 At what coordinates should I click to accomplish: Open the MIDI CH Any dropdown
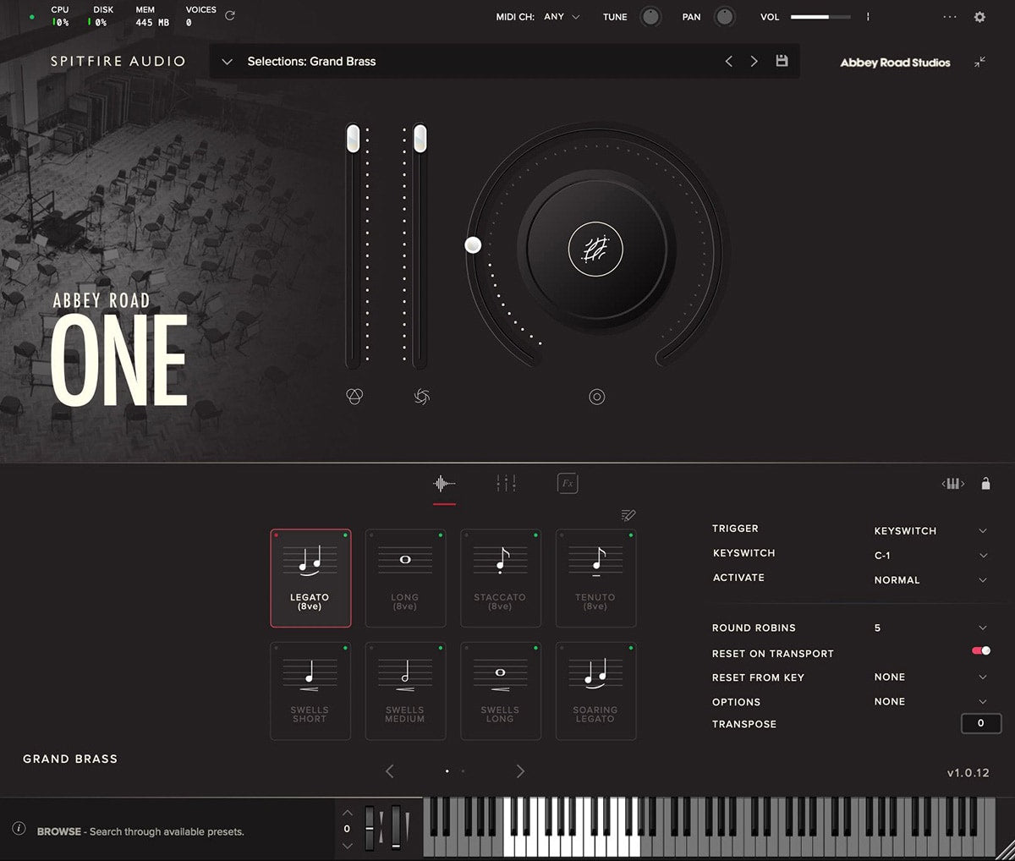[562, 17]
